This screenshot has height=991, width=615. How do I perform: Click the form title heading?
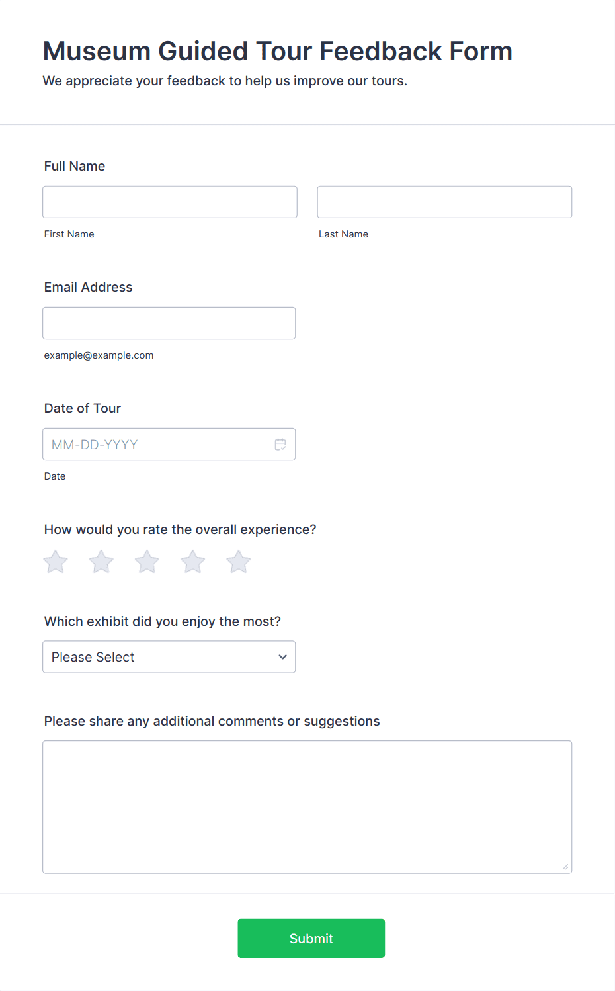pyautogui.click(x=278, y=51)
